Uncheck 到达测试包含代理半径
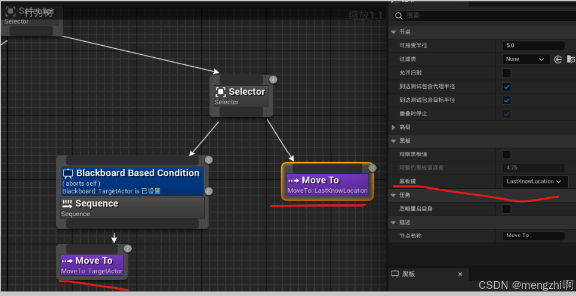Screen dimensions: 576x296 (x=507, y=86)
